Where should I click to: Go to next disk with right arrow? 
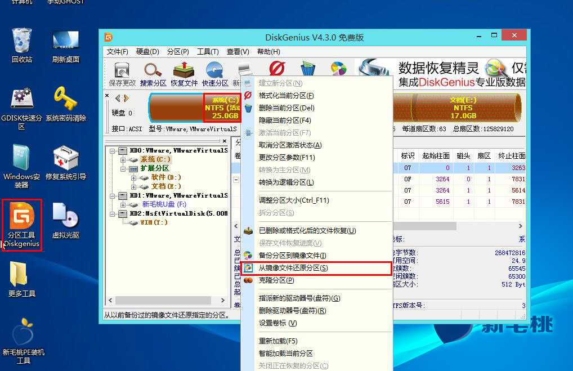[127, 98]
